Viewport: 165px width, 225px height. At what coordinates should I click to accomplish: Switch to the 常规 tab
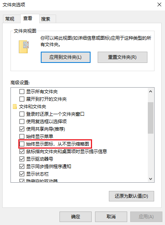coord(10,19)
